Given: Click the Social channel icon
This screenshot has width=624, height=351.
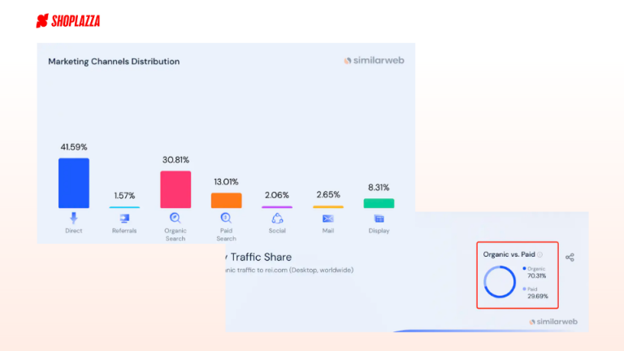Looking at the screenshot, I should click(277, 218).
